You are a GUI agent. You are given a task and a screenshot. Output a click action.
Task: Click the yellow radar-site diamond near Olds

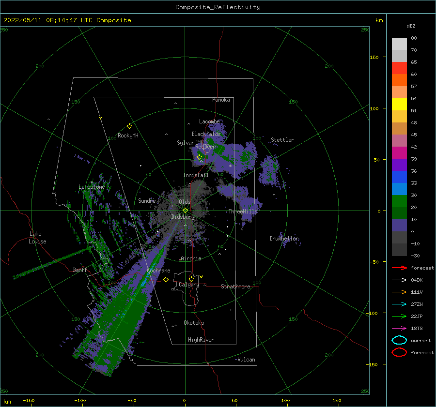tap(185, 211)
